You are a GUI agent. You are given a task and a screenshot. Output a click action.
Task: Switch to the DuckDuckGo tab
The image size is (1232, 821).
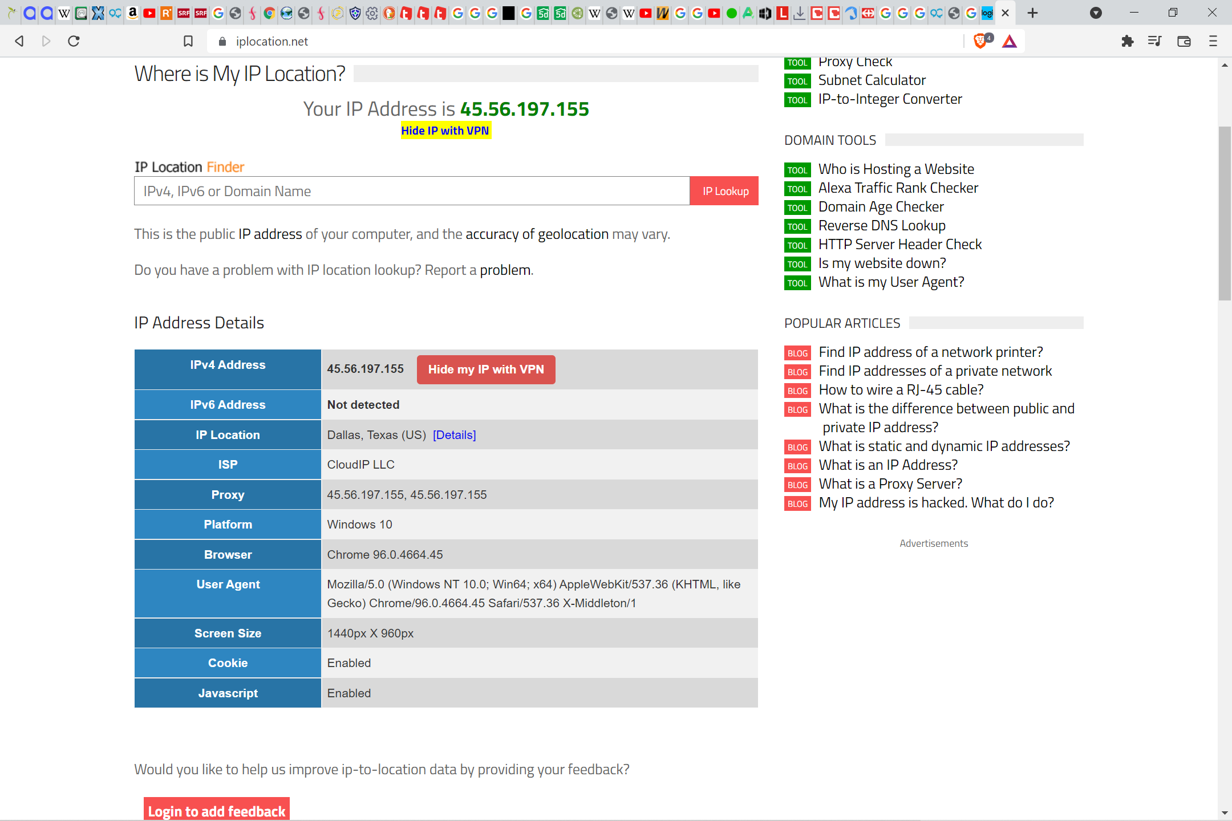pyautogui.click(x=389, y=13)
